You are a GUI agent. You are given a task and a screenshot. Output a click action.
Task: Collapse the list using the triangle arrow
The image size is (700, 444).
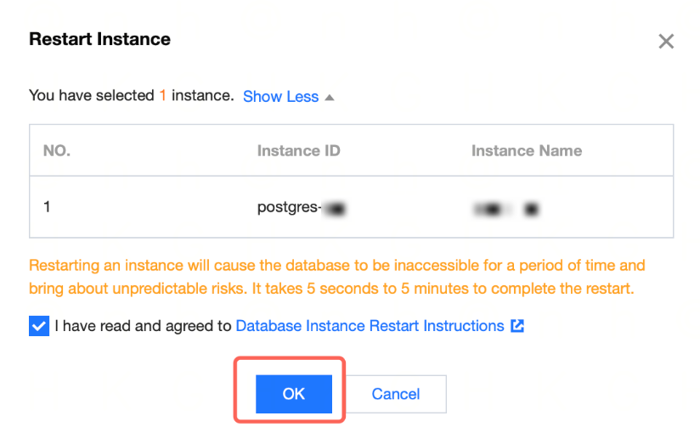(330, 97)
